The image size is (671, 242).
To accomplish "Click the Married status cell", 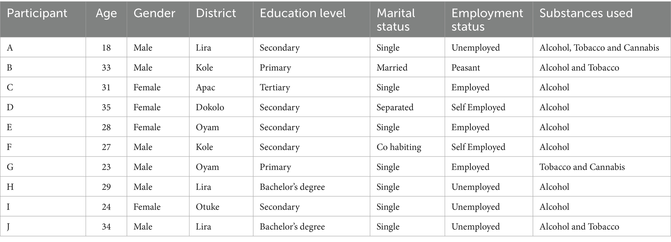I will coord(392,67).
